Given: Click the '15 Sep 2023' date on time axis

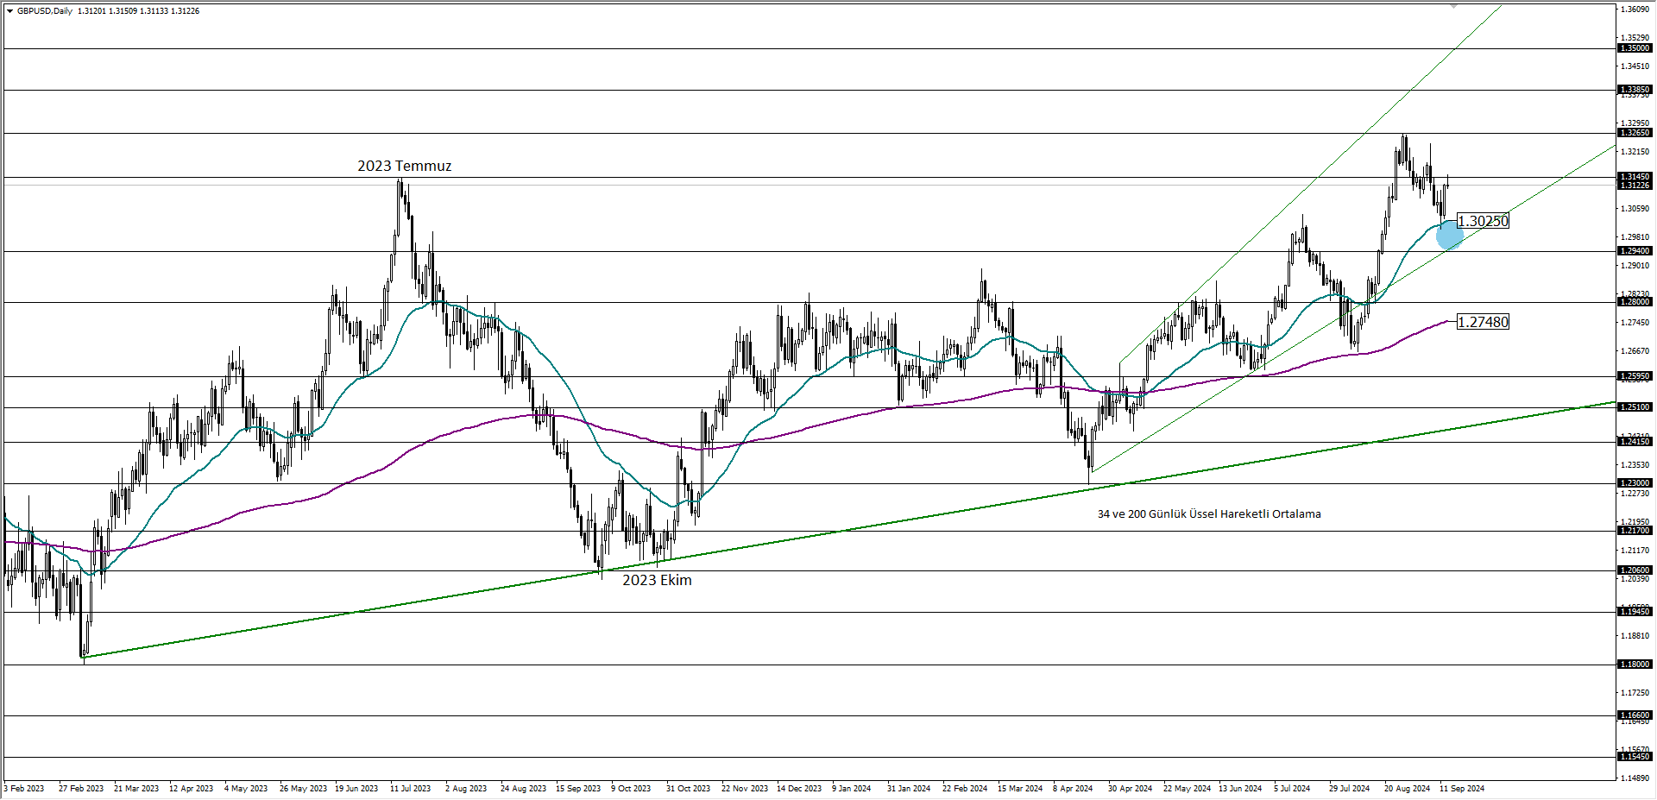Looking at the screenshot, I should [x=578, y=789].
